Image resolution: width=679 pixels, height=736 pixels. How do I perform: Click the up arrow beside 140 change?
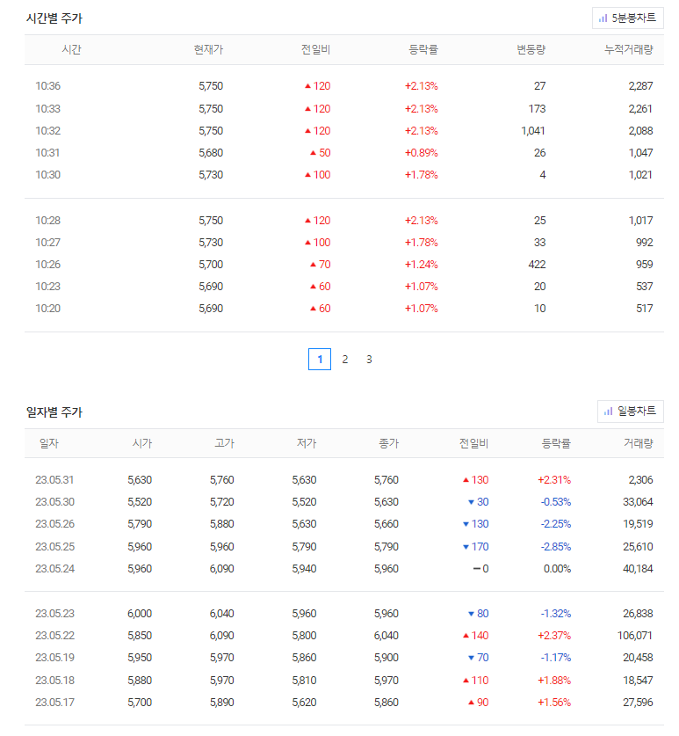(x=466, y=636)
